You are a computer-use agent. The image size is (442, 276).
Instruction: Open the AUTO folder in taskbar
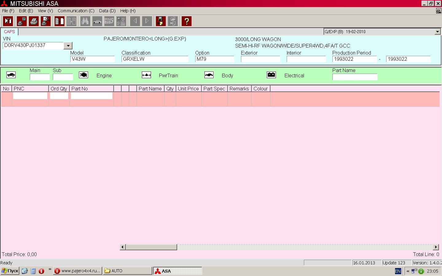point(127,271)
